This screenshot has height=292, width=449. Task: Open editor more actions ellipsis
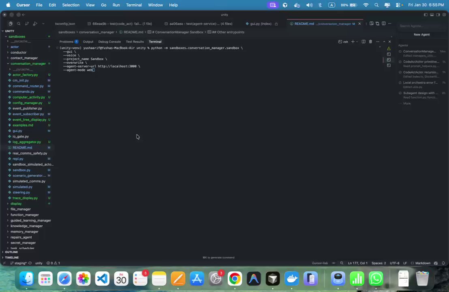390,24
